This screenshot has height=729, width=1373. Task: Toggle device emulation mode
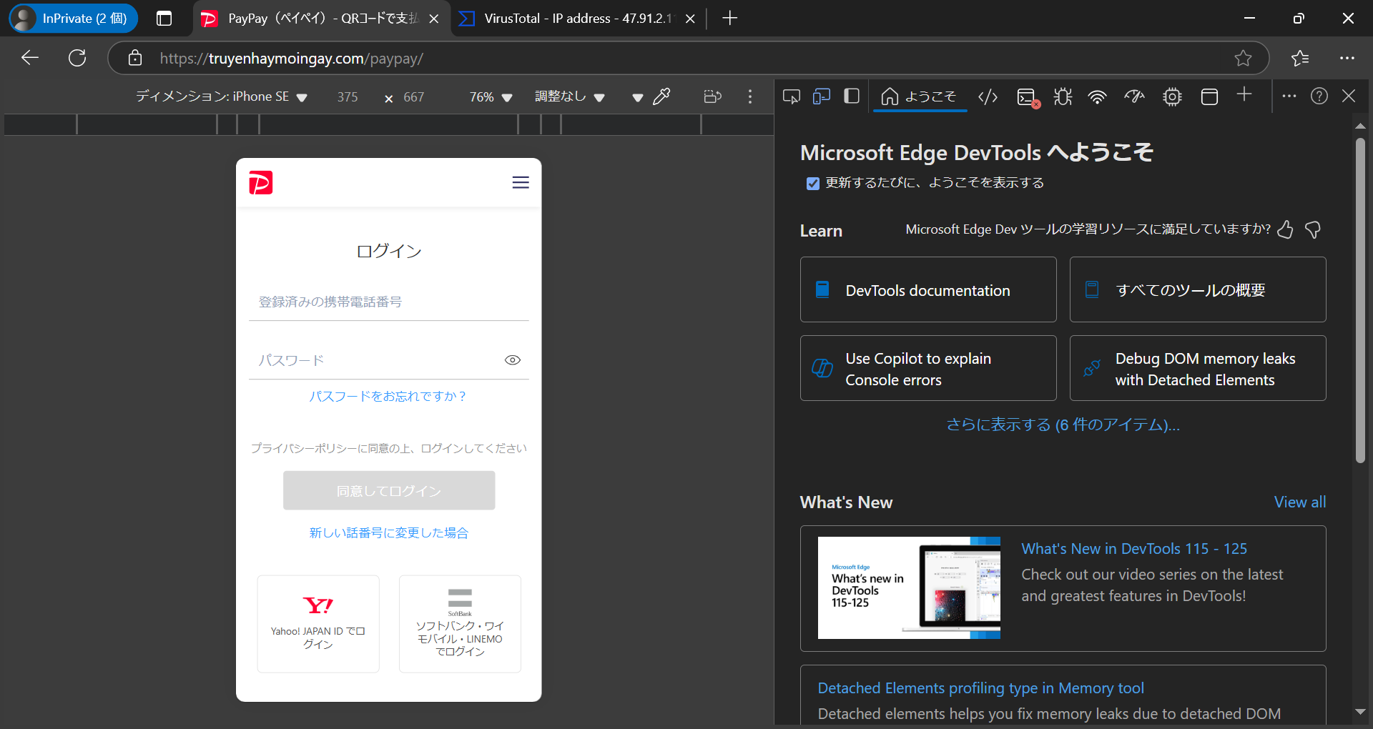[822, 96]
